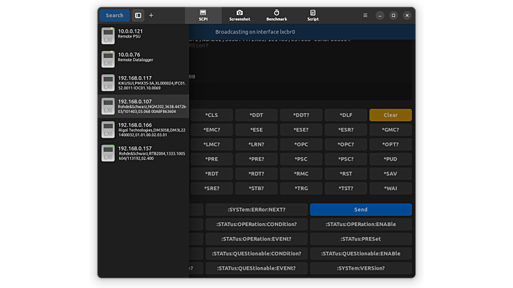Select the 10.0.0.76 Remote Datalogger device
This screenshot has width=513, height=288.
(143, 59)
